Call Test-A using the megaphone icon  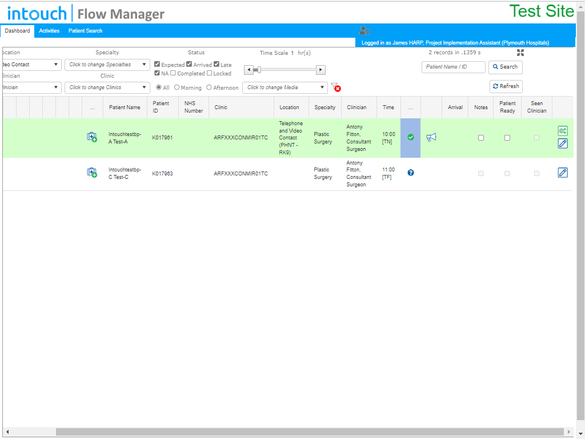[431, 137]
